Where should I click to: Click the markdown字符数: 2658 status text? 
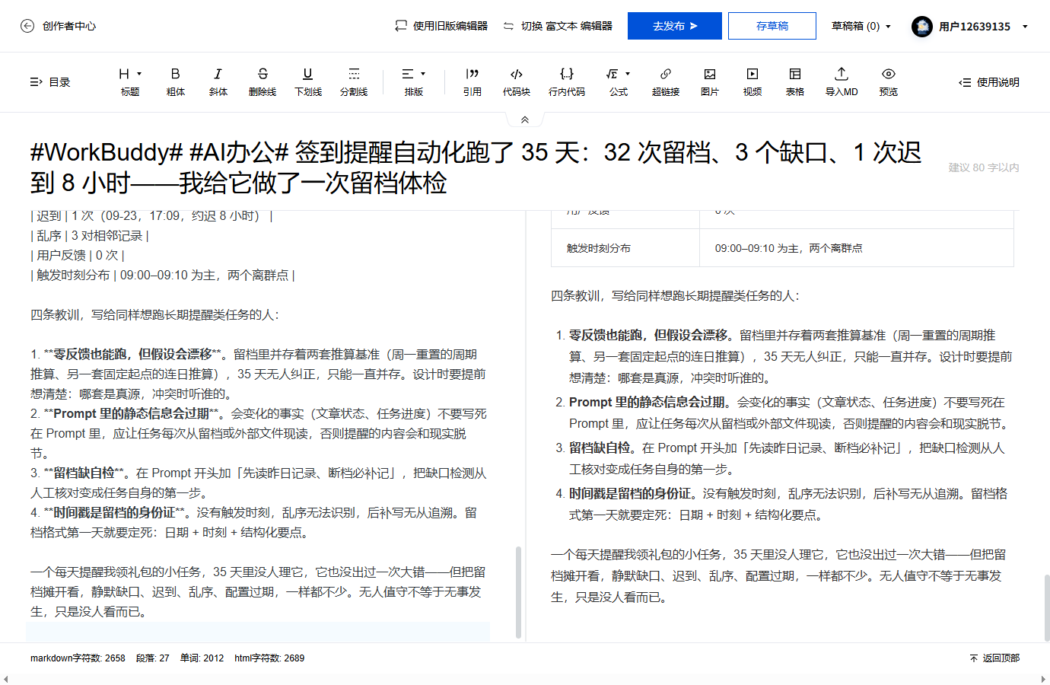click(78, 658)
